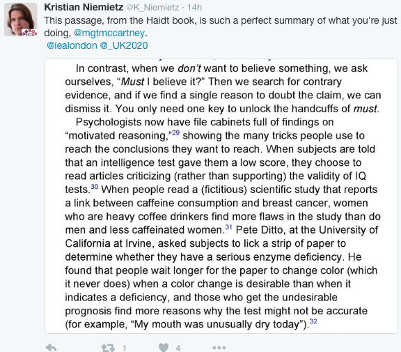Expand the attached Haidt book passage image
The image size is (401, 352).
point(221,196)
